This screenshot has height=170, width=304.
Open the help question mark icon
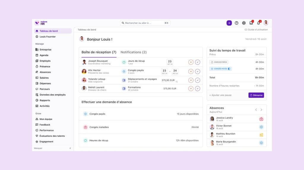coord(237,23)
